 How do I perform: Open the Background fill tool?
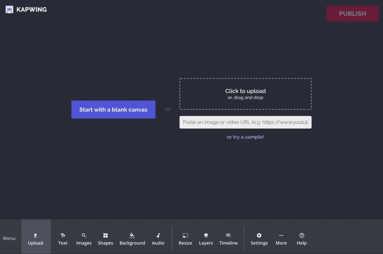click(132, 239)
